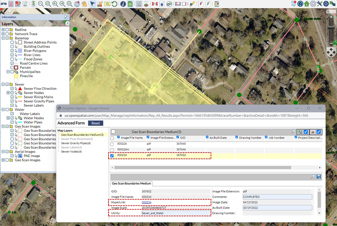Toggle the Parcels layer checkbox
The width and height of the screenshot is (337, 226).
pyautogui.click(x=12, y=67)
